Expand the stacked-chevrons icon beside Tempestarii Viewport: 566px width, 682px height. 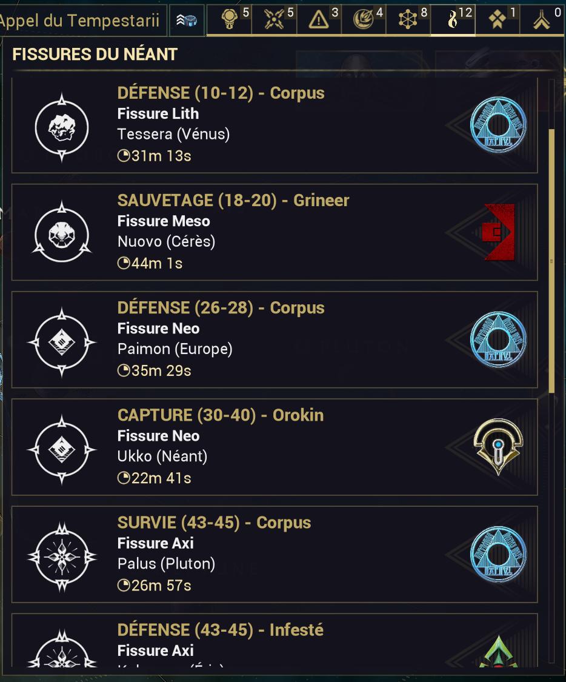coord(187,21)
